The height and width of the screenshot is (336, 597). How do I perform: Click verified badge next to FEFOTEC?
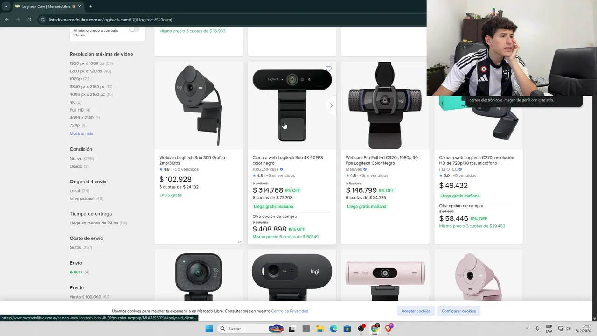(x=460, y=169)
